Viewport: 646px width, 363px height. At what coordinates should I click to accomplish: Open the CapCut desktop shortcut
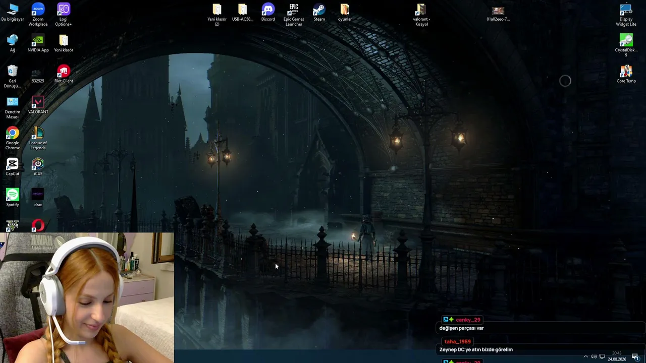(x=13, y=167)
